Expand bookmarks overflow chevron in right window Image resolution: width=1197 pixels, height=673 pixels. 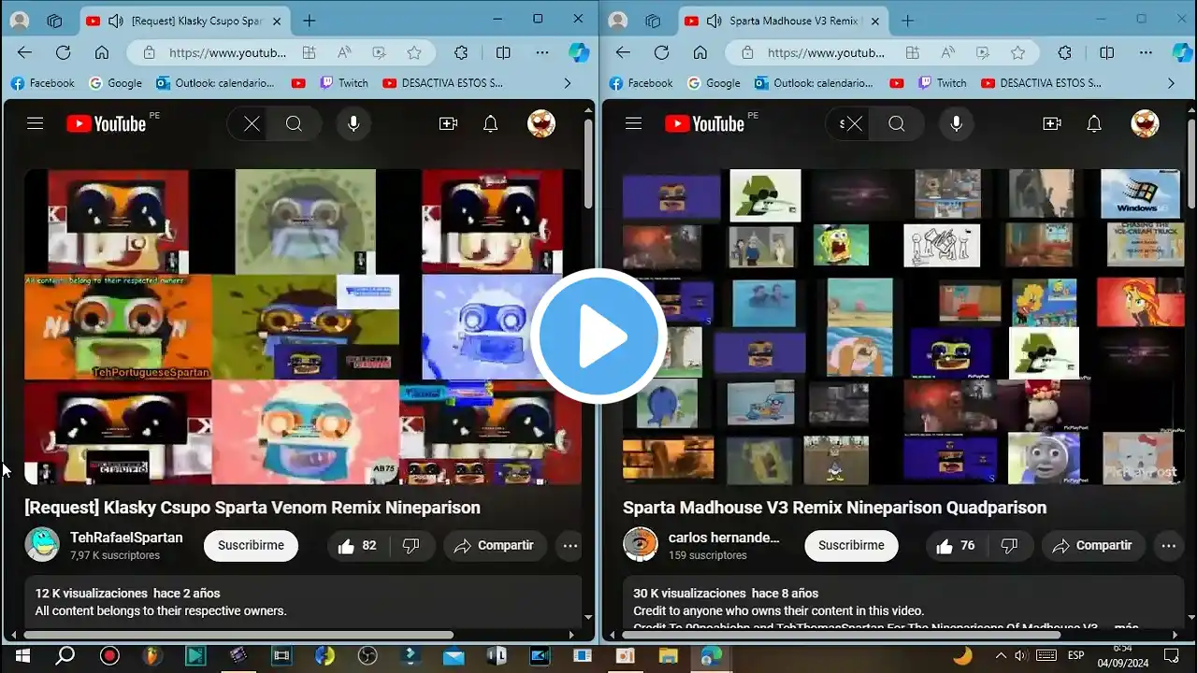1171,83
